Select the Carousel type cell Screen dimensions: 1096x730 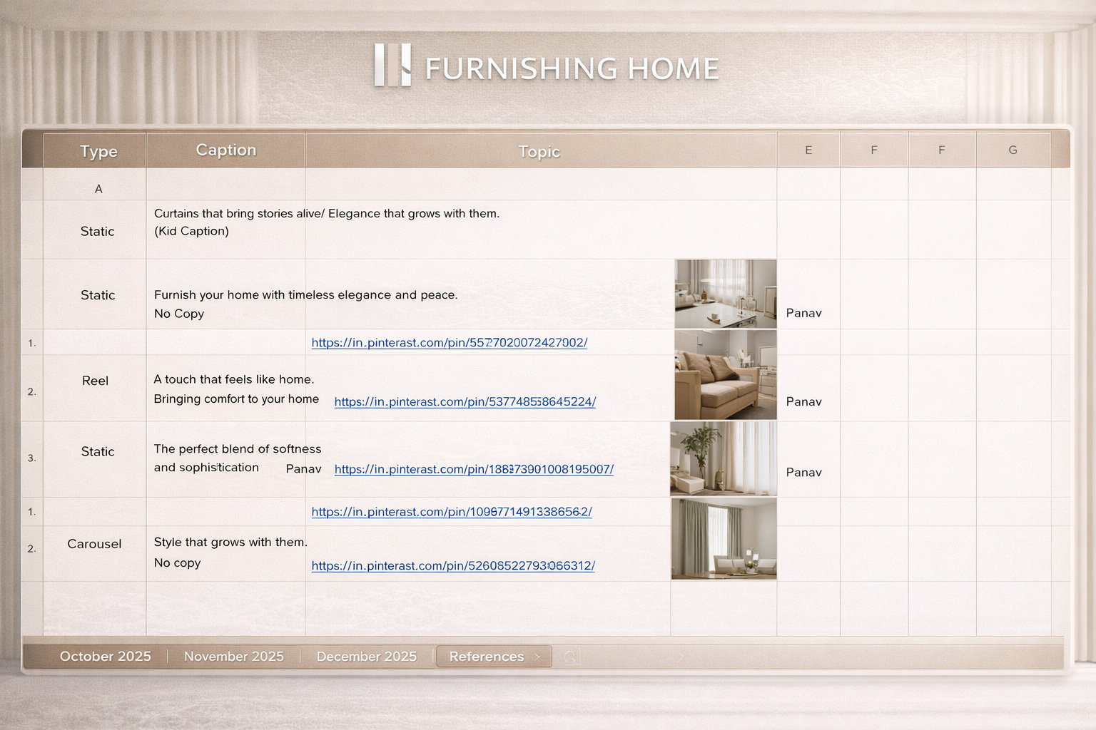click(x=94, y=544)
